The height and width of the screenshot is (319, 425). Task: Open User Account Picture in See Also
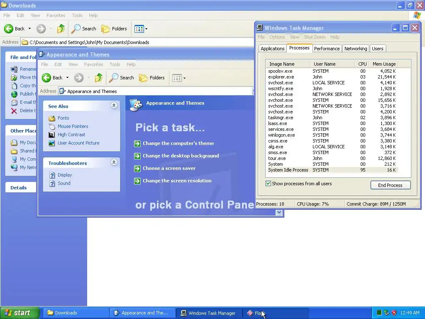tap(78, 143)
